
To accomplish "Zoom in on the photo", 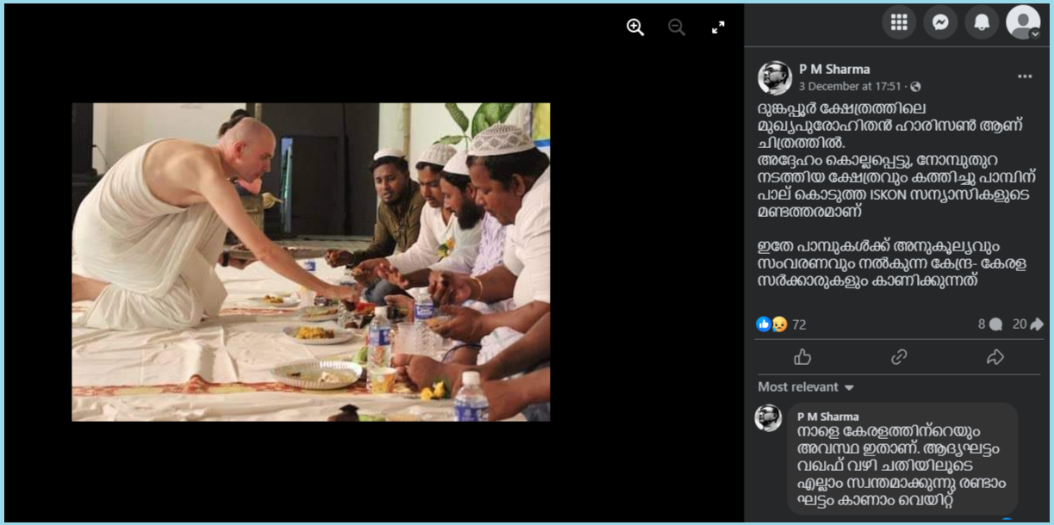I will (635, 28).
